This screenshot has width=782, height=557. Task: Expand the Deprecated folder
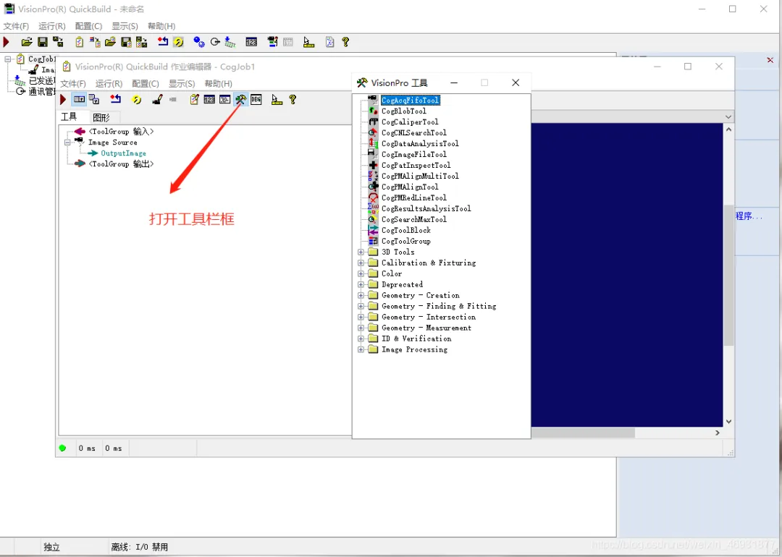coord(361,284)
